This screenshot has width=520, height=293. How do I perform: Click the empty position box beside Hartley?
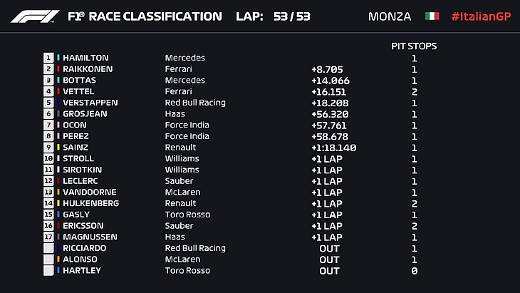[48, 270]
